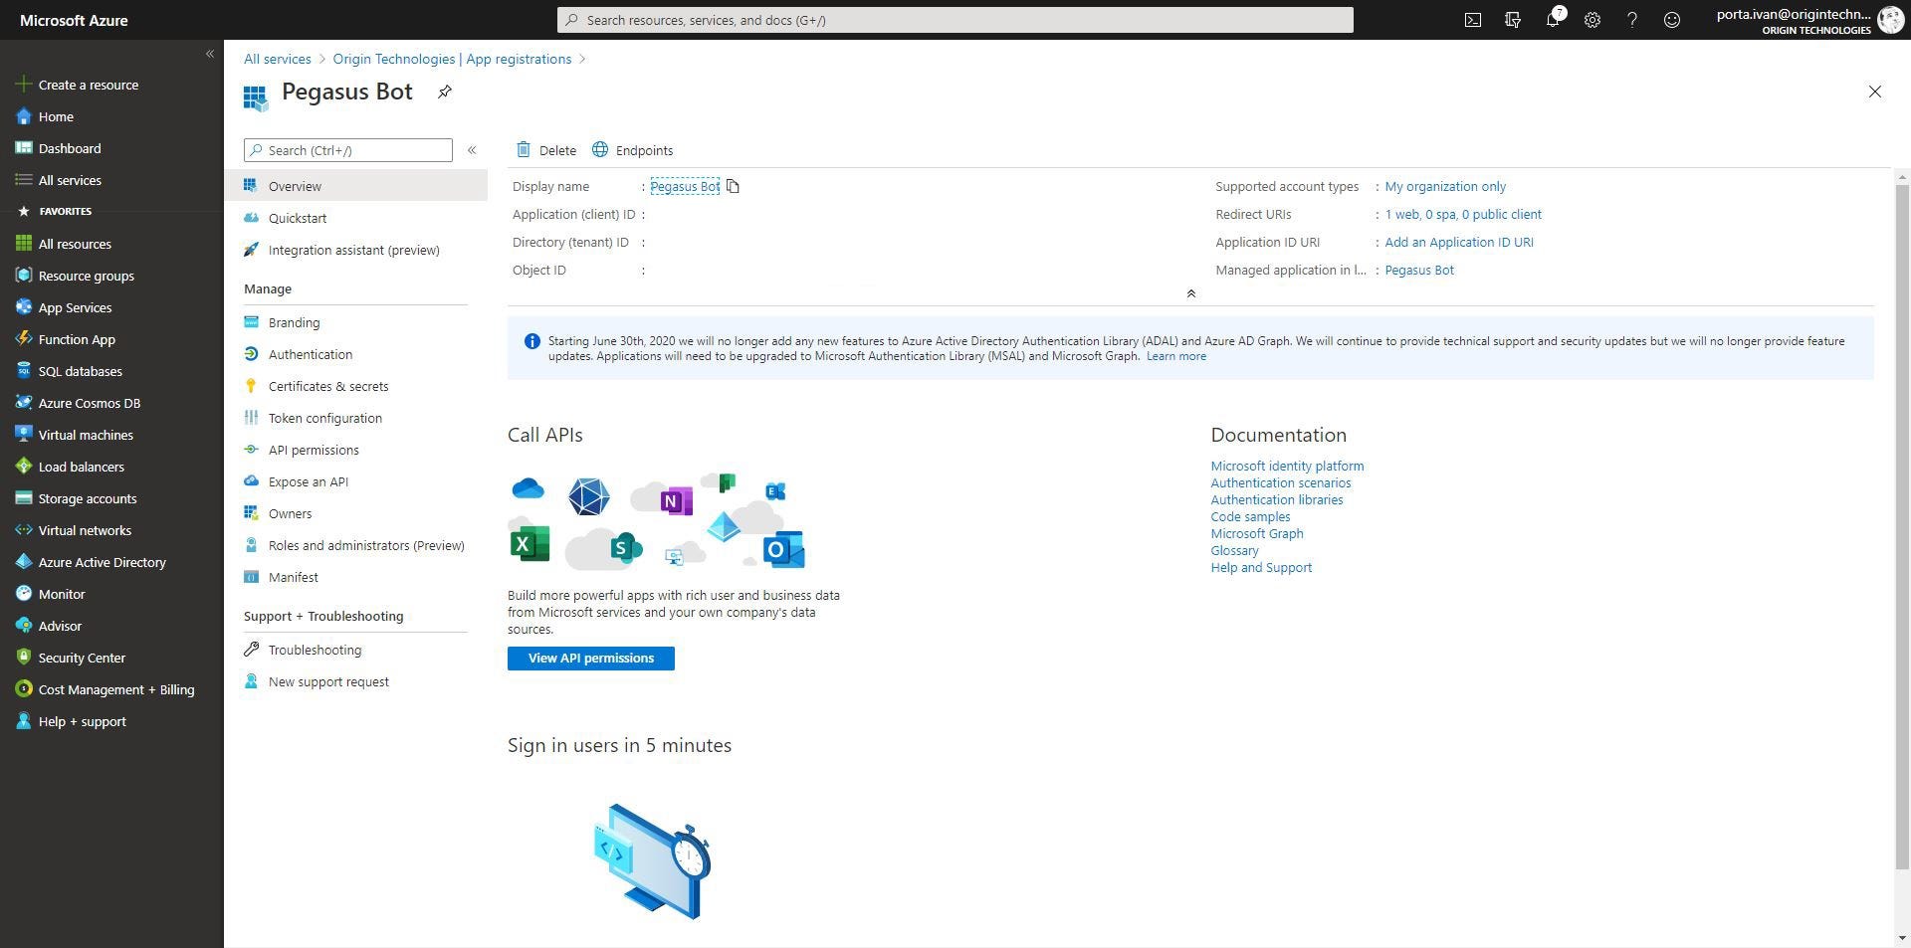Image resolution: width=1911 pixels, height=948 pixels.
Task: Open the Microsoft Graph documentation link
Action: pyautogui.click(x=1257, y=533)
